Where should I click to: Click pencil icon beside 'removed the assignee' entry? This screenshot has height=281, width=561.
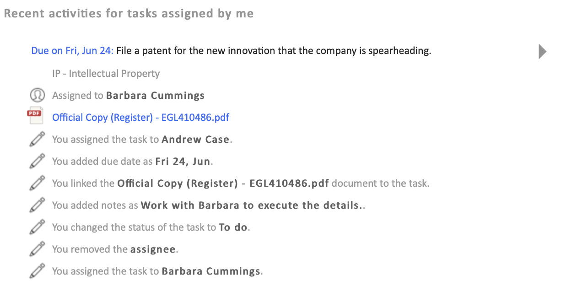click(37, 249)
